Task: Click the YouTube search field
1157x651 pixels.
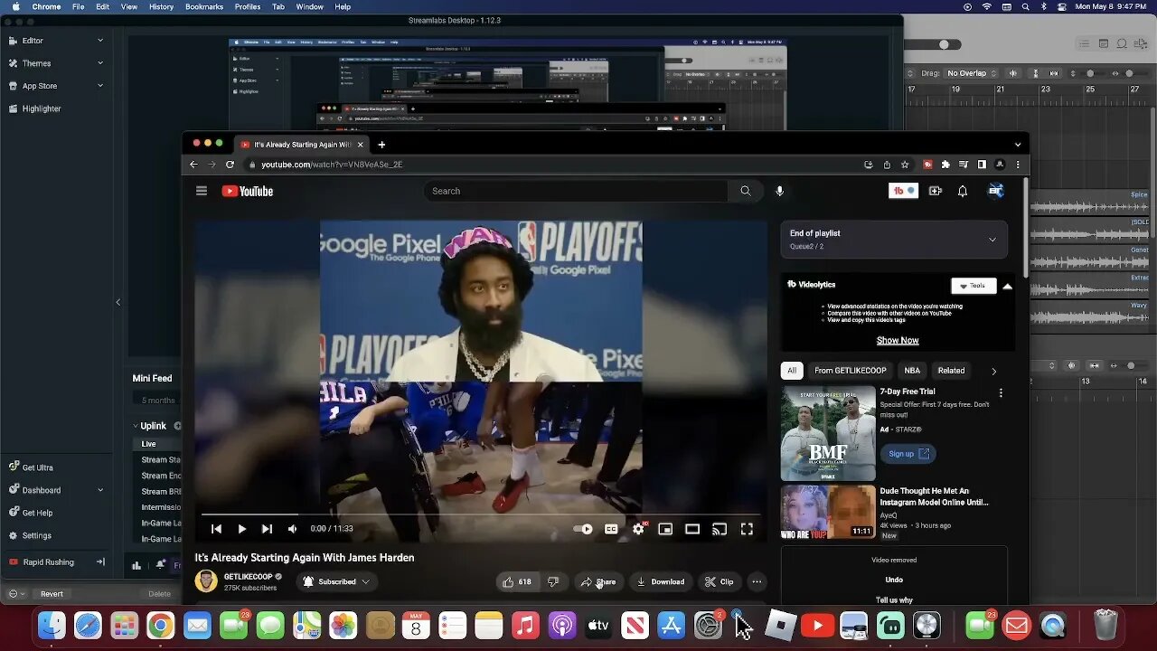Action: (576, 191)
